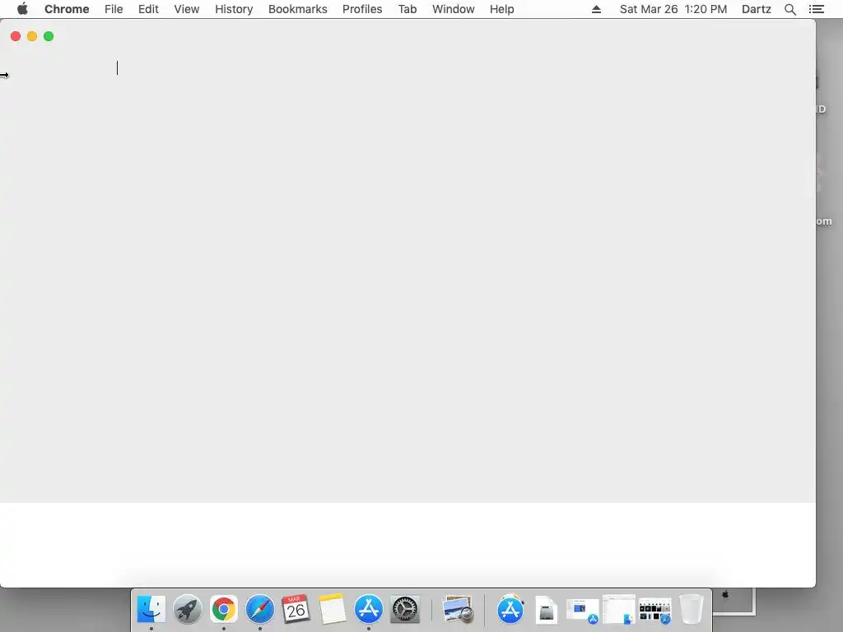
Task: Open Notification Center list icon
Action: (x=817, y=9)
